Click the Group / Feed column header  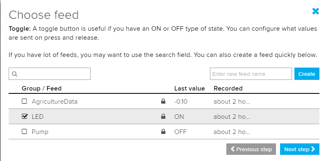[41, 88]
